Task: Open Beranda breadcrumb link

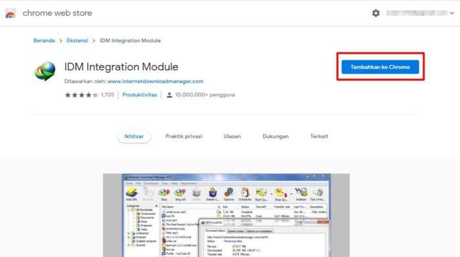Action: coord(44,41)
